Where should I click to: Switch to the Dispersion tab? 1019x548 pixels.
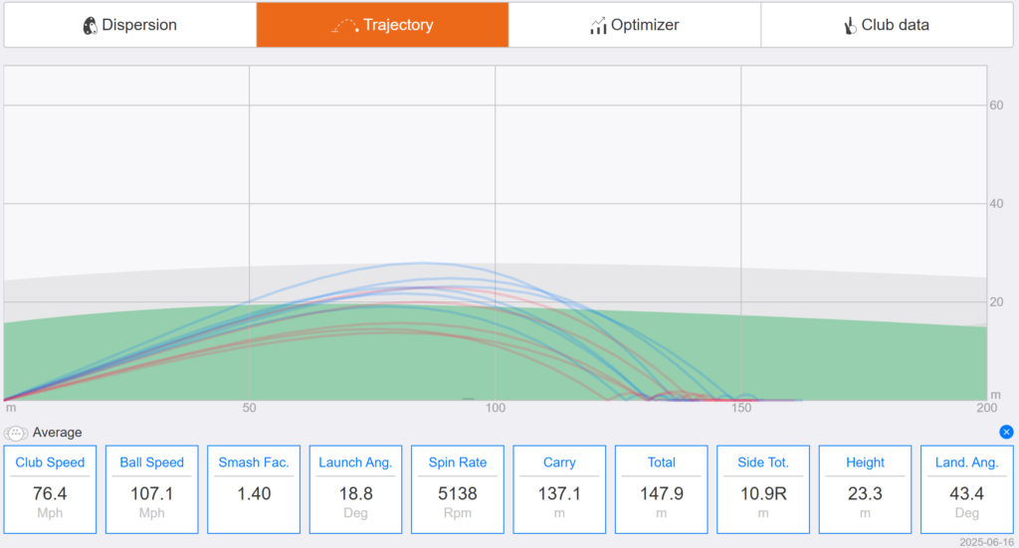pyautogui.click(x=130, y=25)
